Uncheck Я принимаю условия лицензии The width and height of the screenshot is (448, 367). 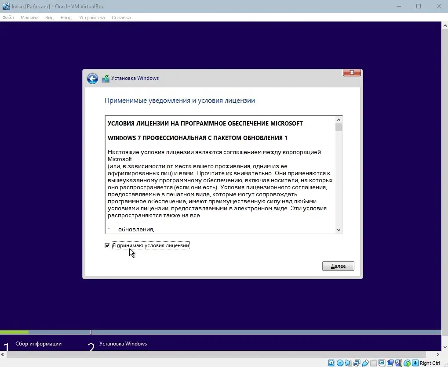107,245
